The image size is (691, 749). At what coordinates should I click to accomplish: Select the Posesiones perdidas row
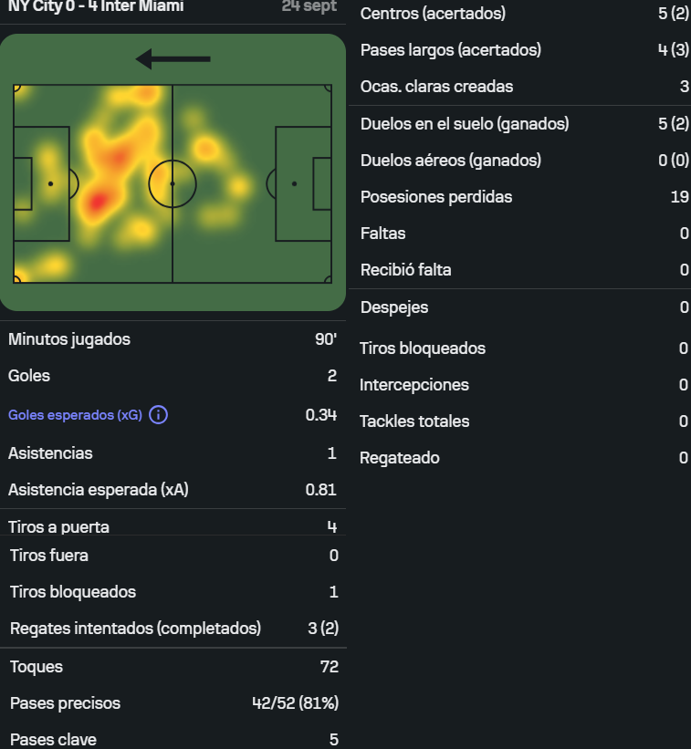(x=521, y=197)
